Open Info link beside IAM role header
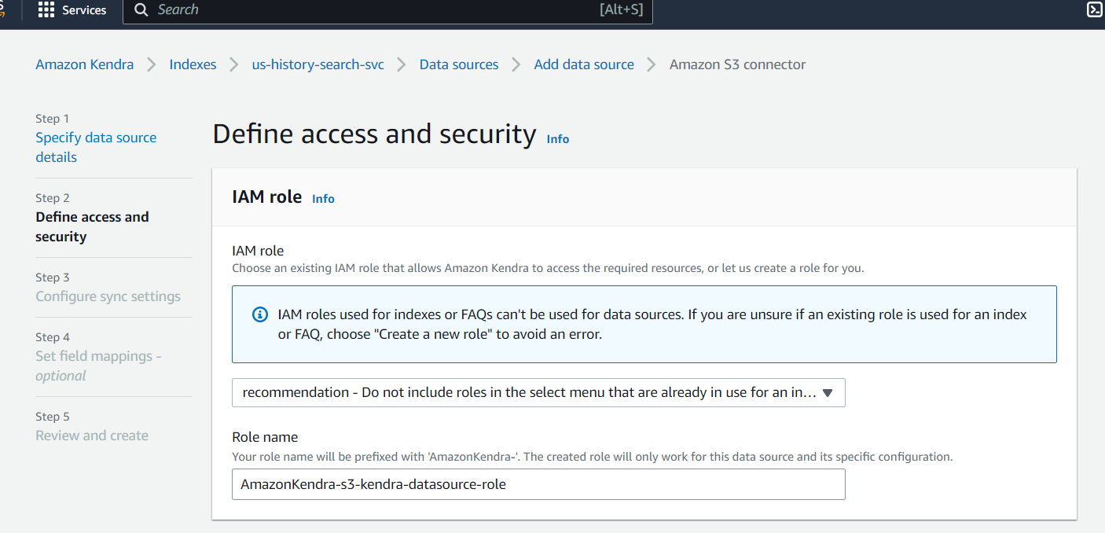Image resolution: width=1105 pixels, height=533 pixels. pyautogui.click(x=323, y=199)
